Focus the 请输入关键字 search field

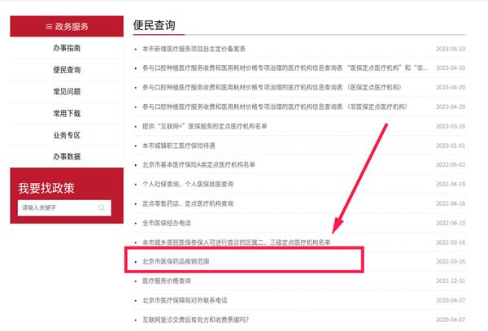pos(64,208)
